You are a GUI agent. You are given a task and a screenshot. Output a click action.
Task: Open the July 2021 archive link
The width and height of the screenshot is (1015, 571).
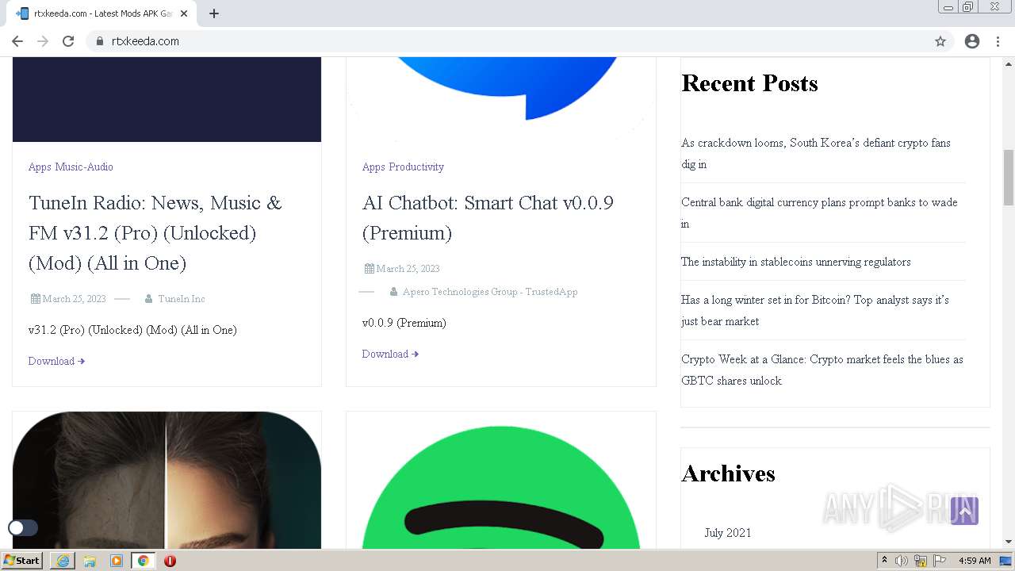[x=728, y=533]
